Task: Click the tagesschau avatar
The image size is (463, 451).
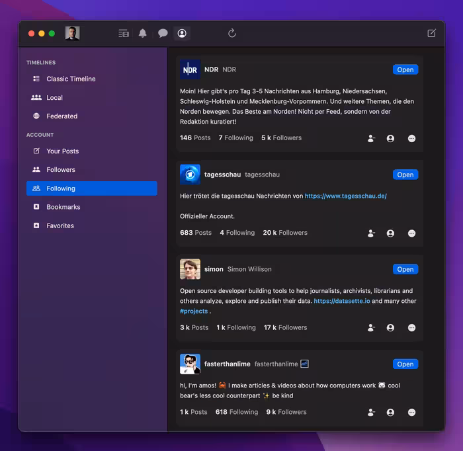Action: point(190,175)
